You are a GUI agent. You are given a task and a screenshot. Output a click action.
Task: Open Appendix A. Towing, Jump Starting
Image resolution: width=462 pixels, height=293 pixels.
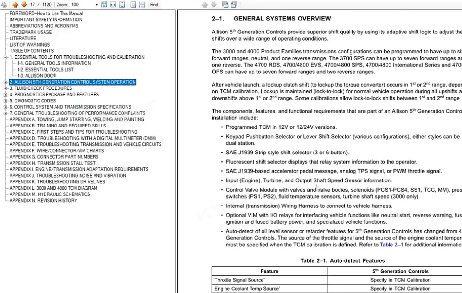click(77, 119)
